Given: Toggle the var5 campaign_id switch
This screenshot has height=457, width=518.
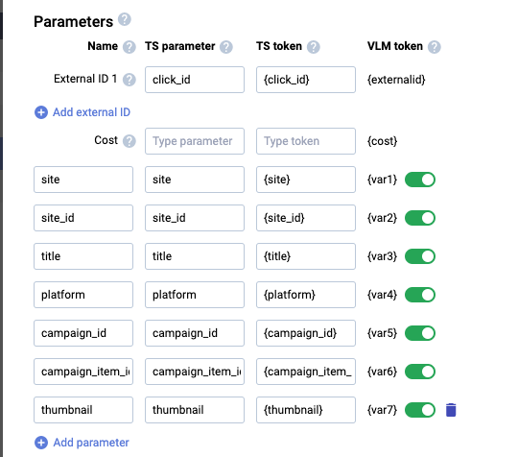Looking at the screenshot, I should (x=420, y=333).
